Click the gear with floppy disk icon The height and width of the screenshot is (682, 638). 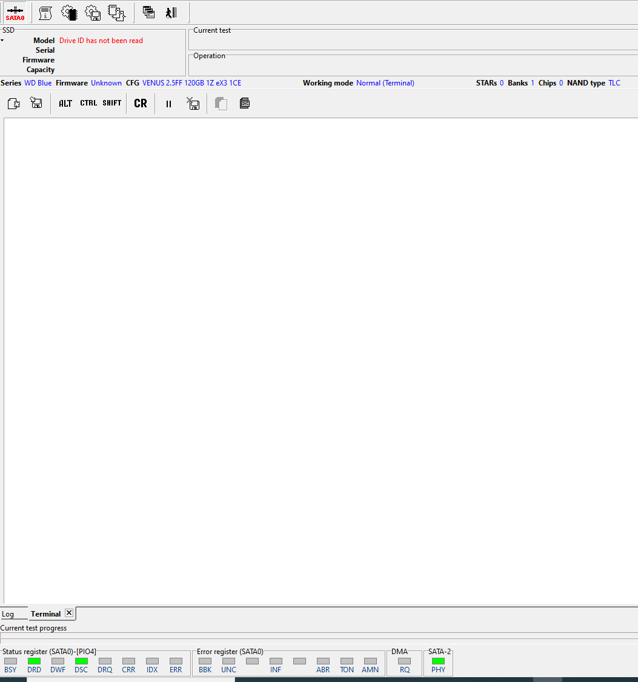[93, 13]
